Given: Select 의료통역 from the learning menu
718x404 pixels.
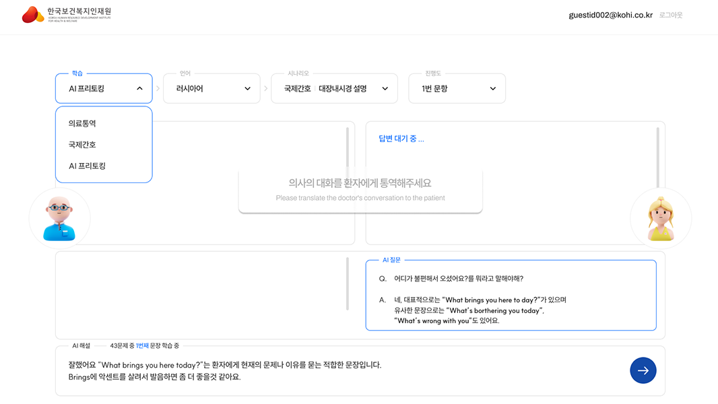Looking at the screenshot, I should point(83,123).
